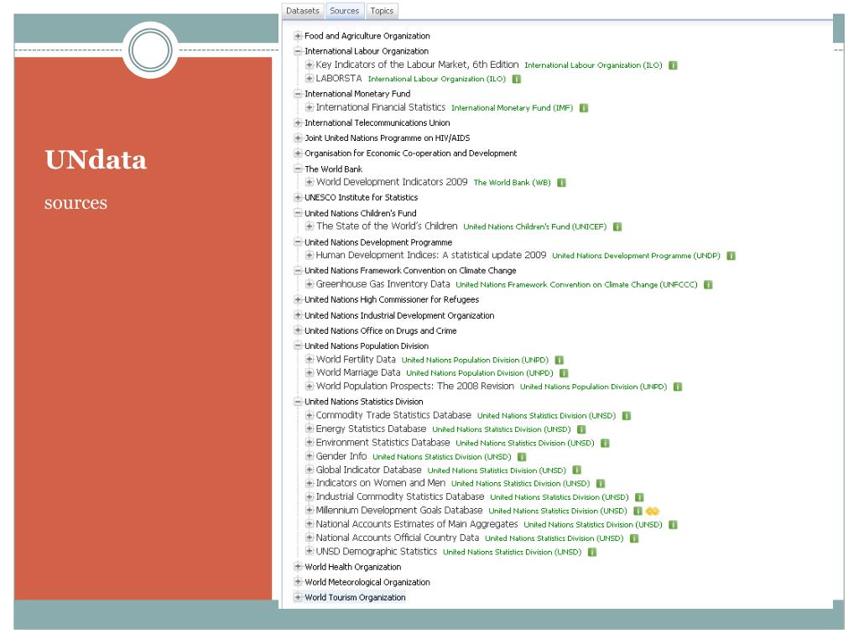Image resolution: width=859 pixels, height=644 pixels.
Task: Click yellow link icon after Millennium Development Goals Database
Action: 652,511
